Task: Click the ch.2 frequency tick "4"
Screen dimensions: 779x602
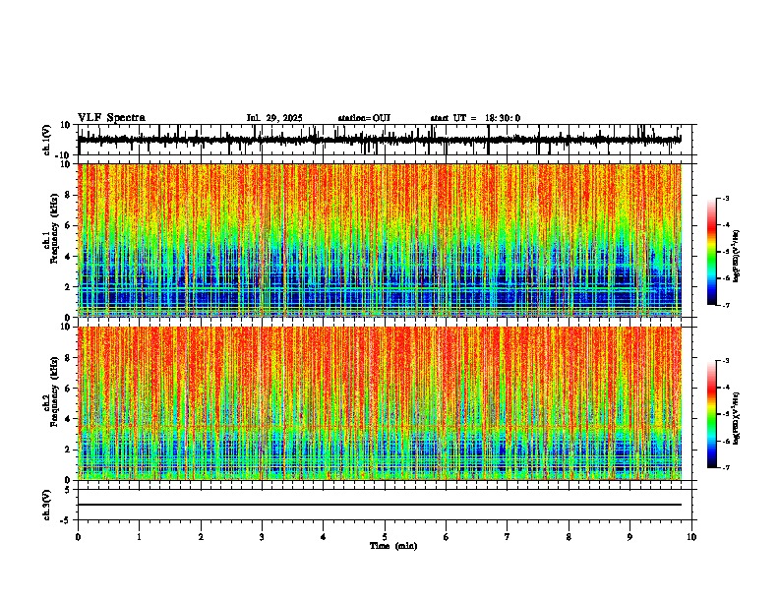Action: [x=69, y=419]
